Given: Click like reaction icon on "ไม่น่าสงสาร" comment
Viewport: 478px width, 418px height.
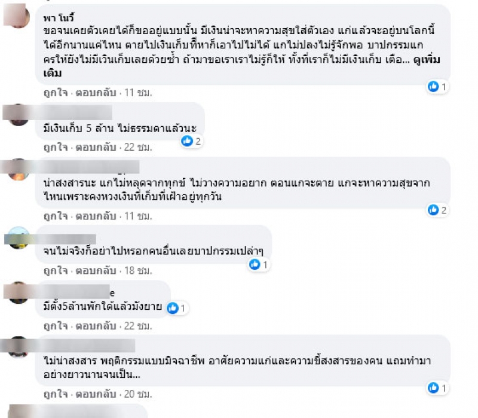Looking at the screenshot, I should pos(433,388).
